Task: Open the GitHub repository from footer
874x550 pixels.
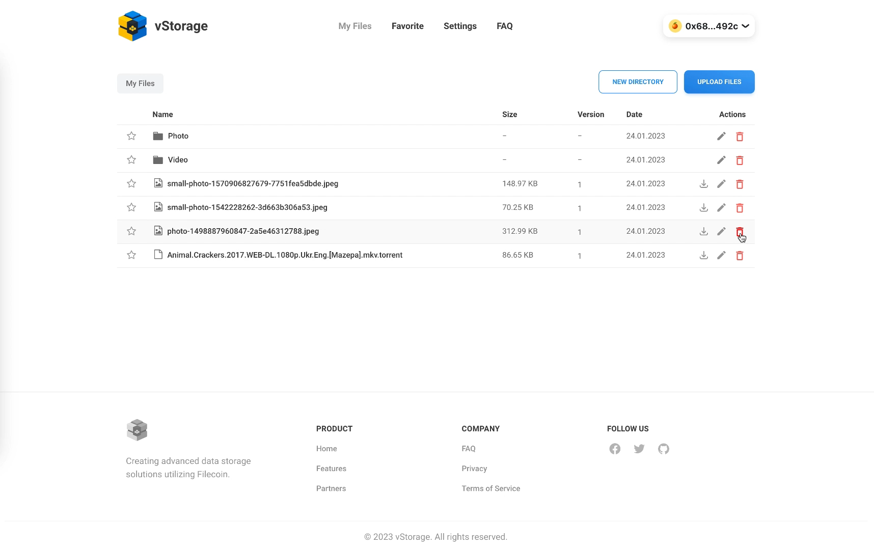Action: click(663, 449)
